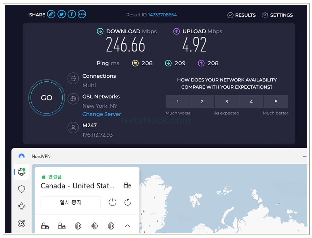Screen dimensions: 312x238
Task: Share result on Facebook
Action: [72, 14]
